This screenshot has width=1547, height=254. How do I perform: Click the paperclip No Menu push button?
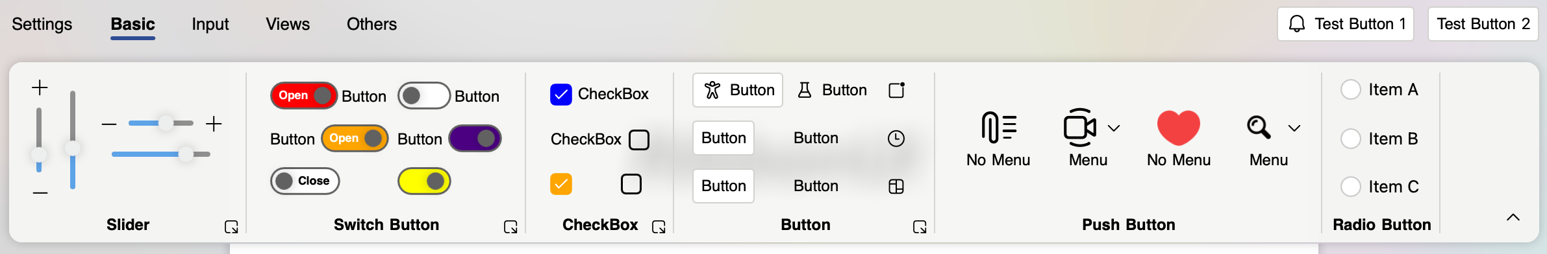tap(998, 139)
